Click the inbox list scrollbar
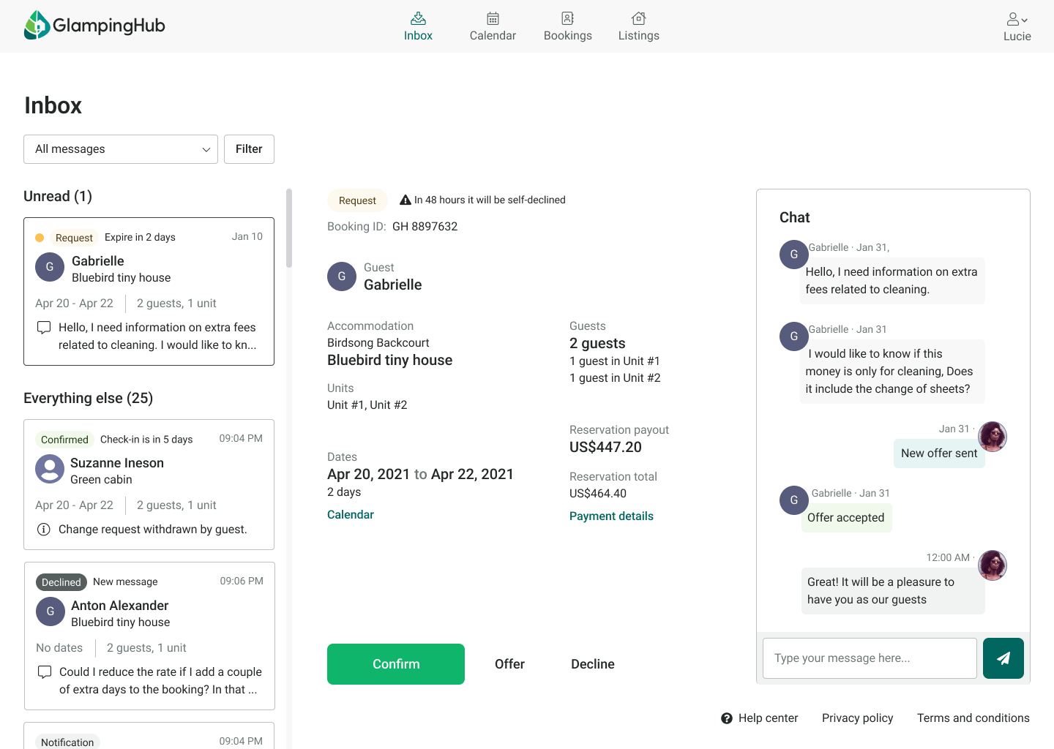The height and width of the screenshot is (749, 1054). pos(289,228)
